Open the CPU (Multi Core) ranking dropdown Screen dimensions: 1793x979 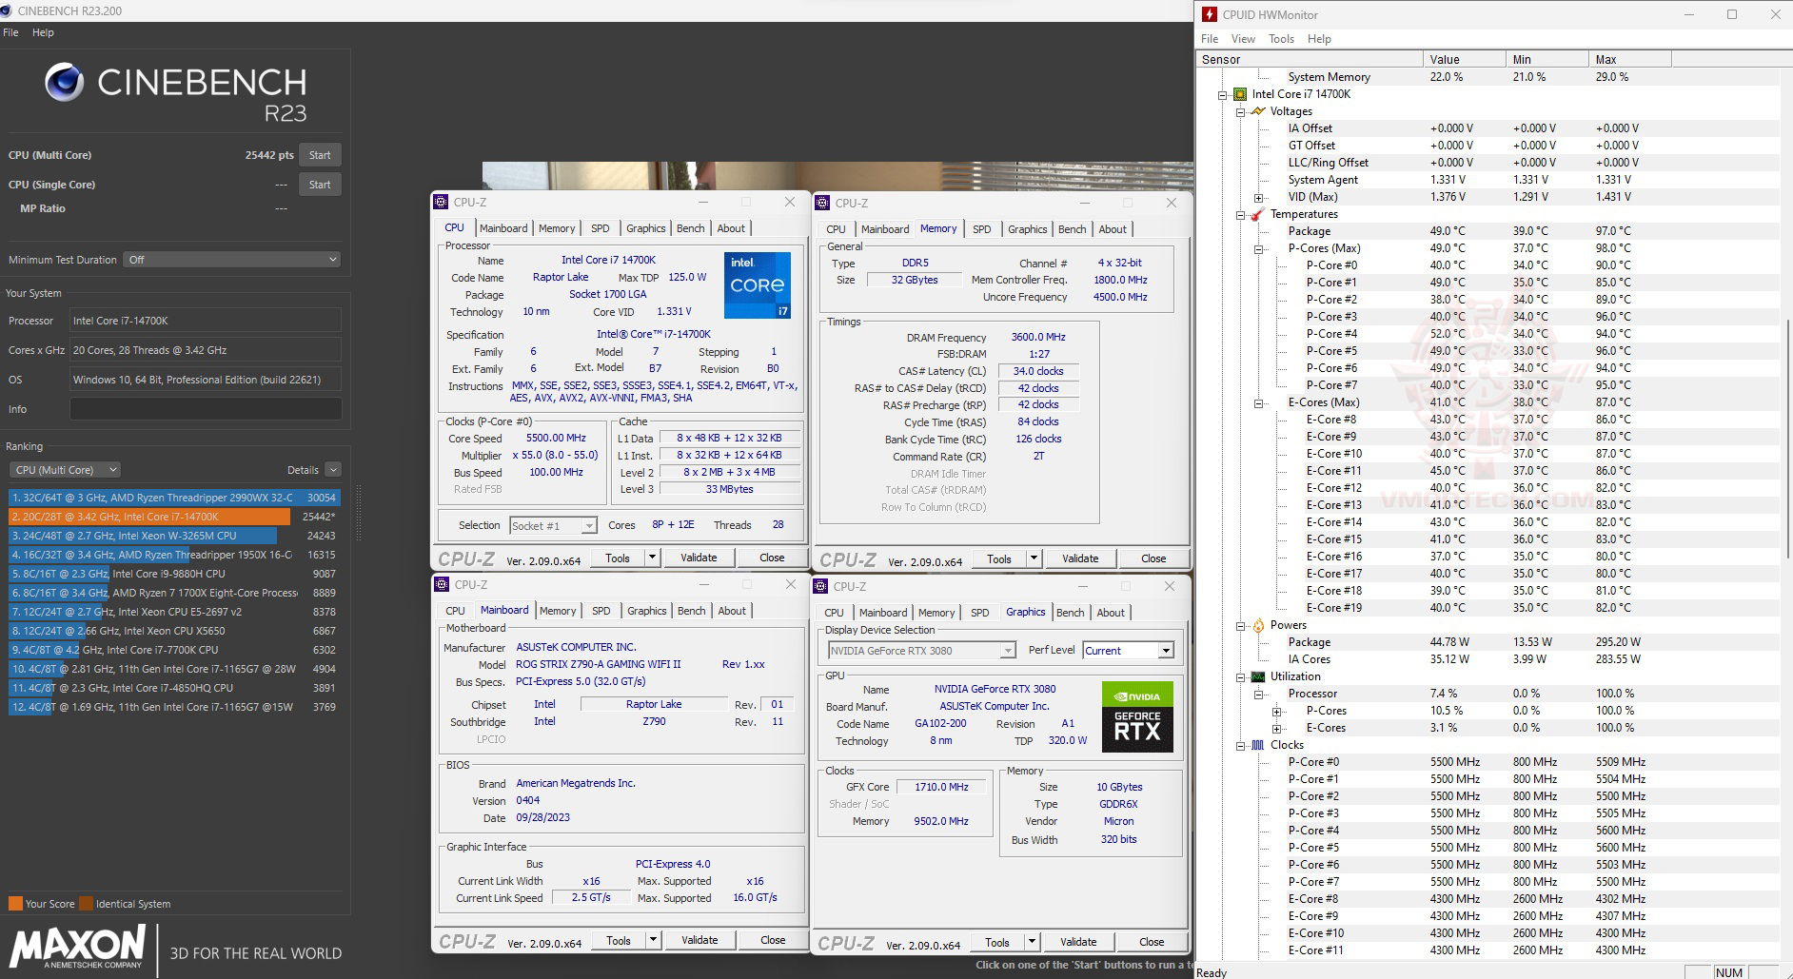(x=66, y=470)
